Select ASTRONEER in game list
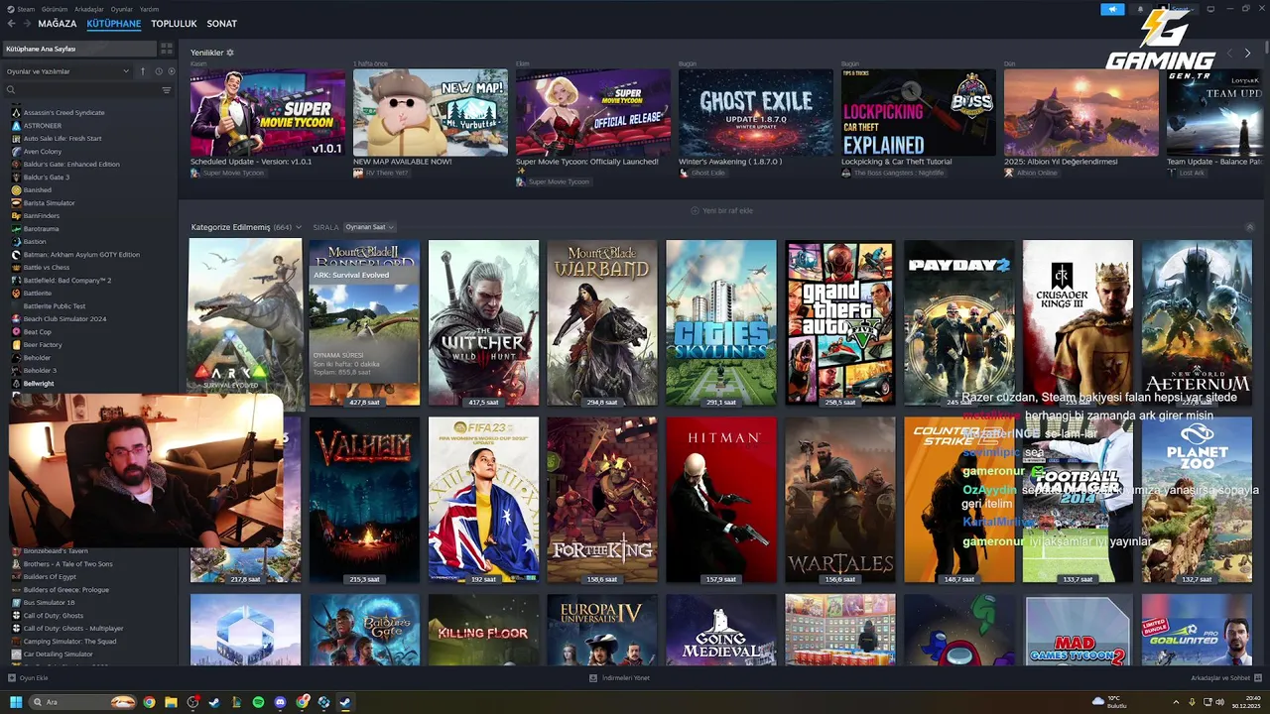1270x714 pixels. coord(43,125)
